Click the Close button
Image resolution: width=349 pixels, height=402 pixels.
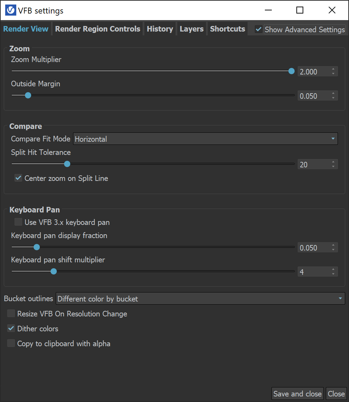point(336,394)
